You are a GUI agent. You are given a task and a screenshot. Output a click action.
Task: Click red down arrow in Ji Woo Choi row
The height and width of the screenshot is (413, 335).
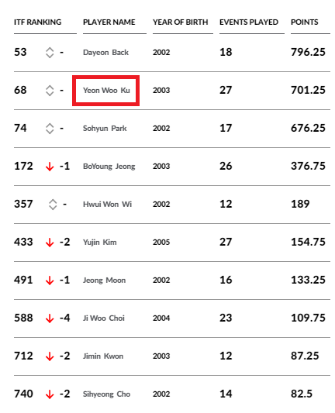tap(50, 318)
